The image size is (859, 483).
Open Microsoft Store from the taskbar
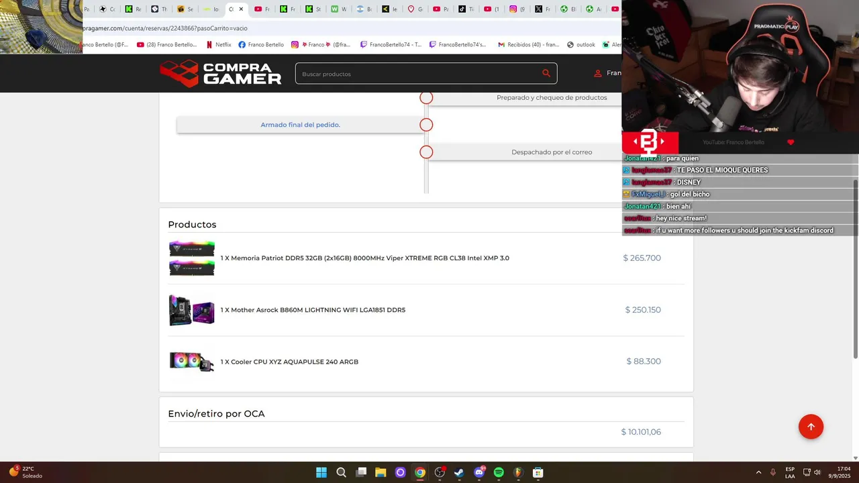click(538, 473)
